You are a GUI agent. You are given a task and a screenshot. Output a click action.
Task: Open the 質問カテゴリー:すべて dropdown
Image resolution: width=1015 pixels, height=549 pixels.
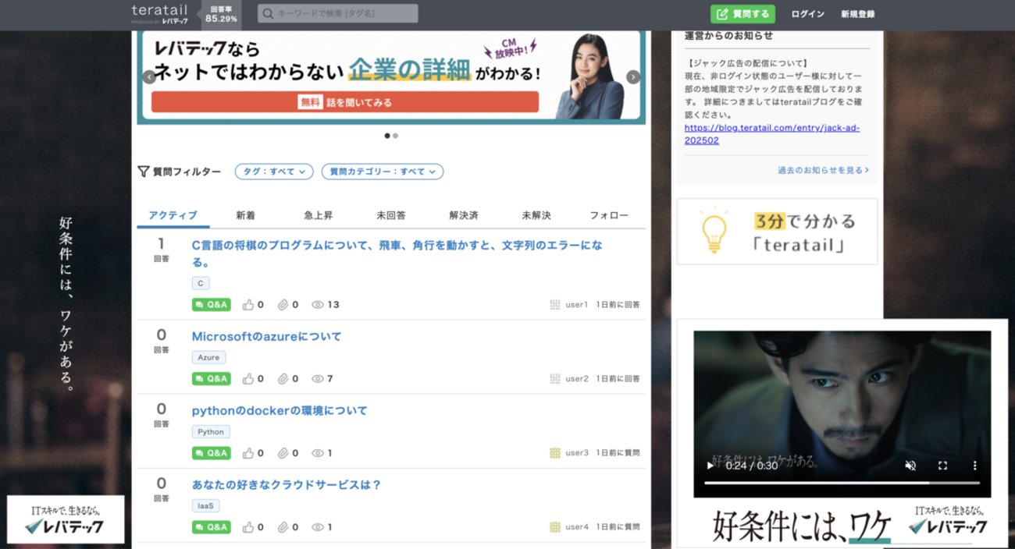(x=383, y=171)
